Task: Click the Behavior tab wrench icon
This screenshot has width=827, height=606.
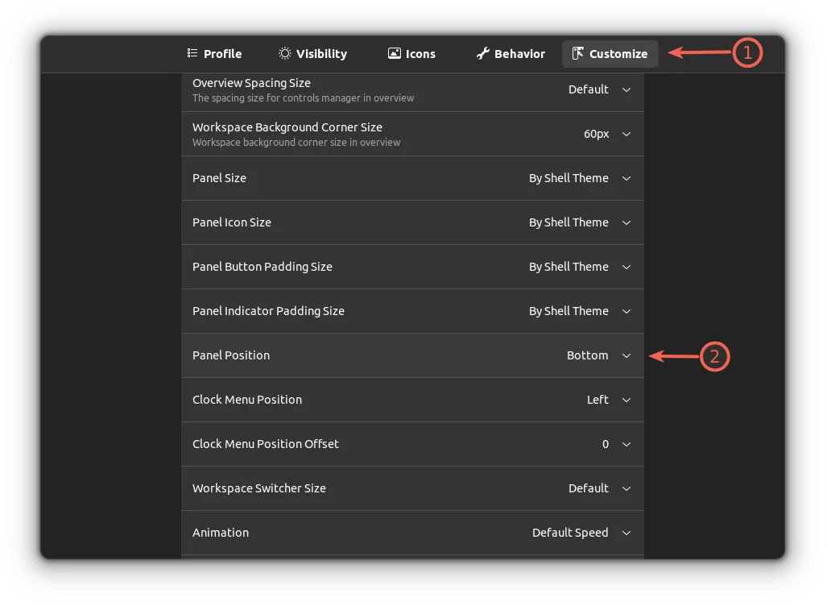Action: click(483, 53)
